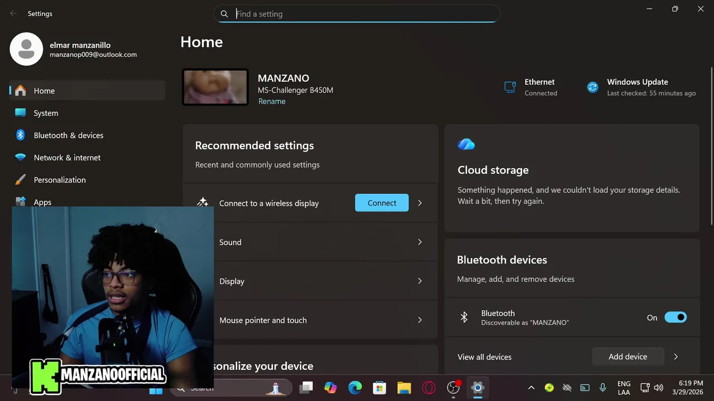The height and width of the screenshot is (401, 714).
Task: Click the MS-Challenger B450M device model text
Action: [x=296, y=90]
